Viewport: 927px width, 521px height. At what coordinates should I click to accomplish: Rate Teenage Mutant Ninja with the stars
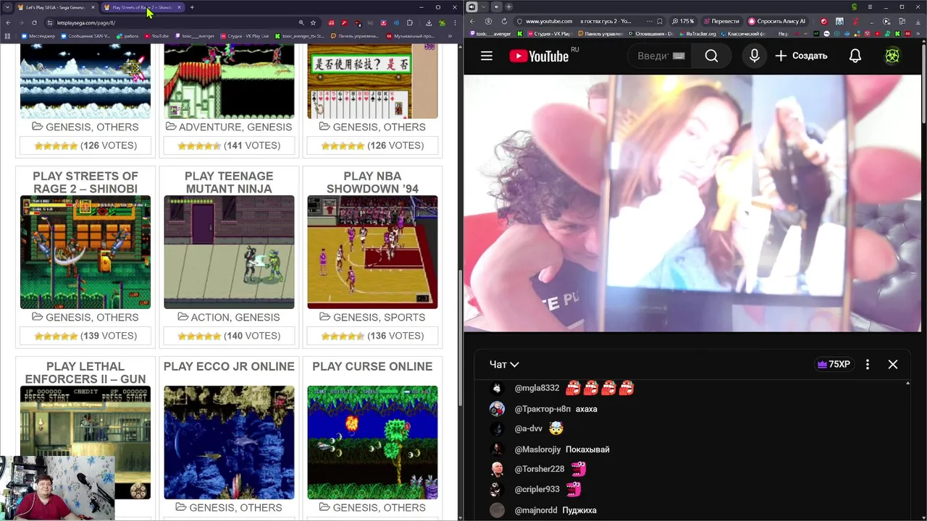point(199,336)
